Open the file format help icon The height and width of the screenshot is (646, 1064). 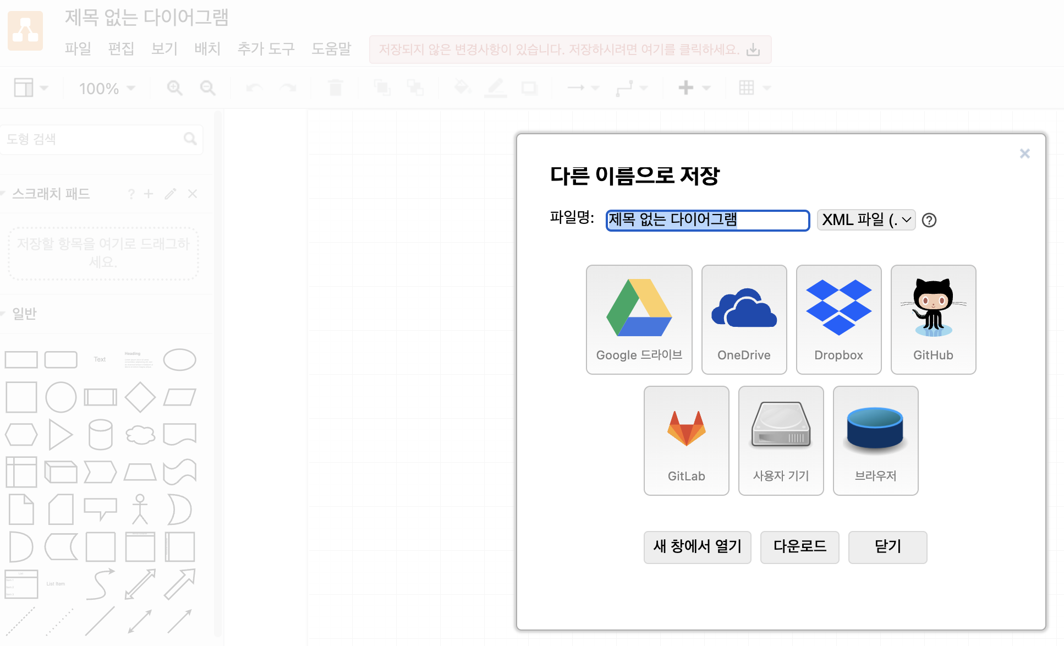click(x=929, y=220)
